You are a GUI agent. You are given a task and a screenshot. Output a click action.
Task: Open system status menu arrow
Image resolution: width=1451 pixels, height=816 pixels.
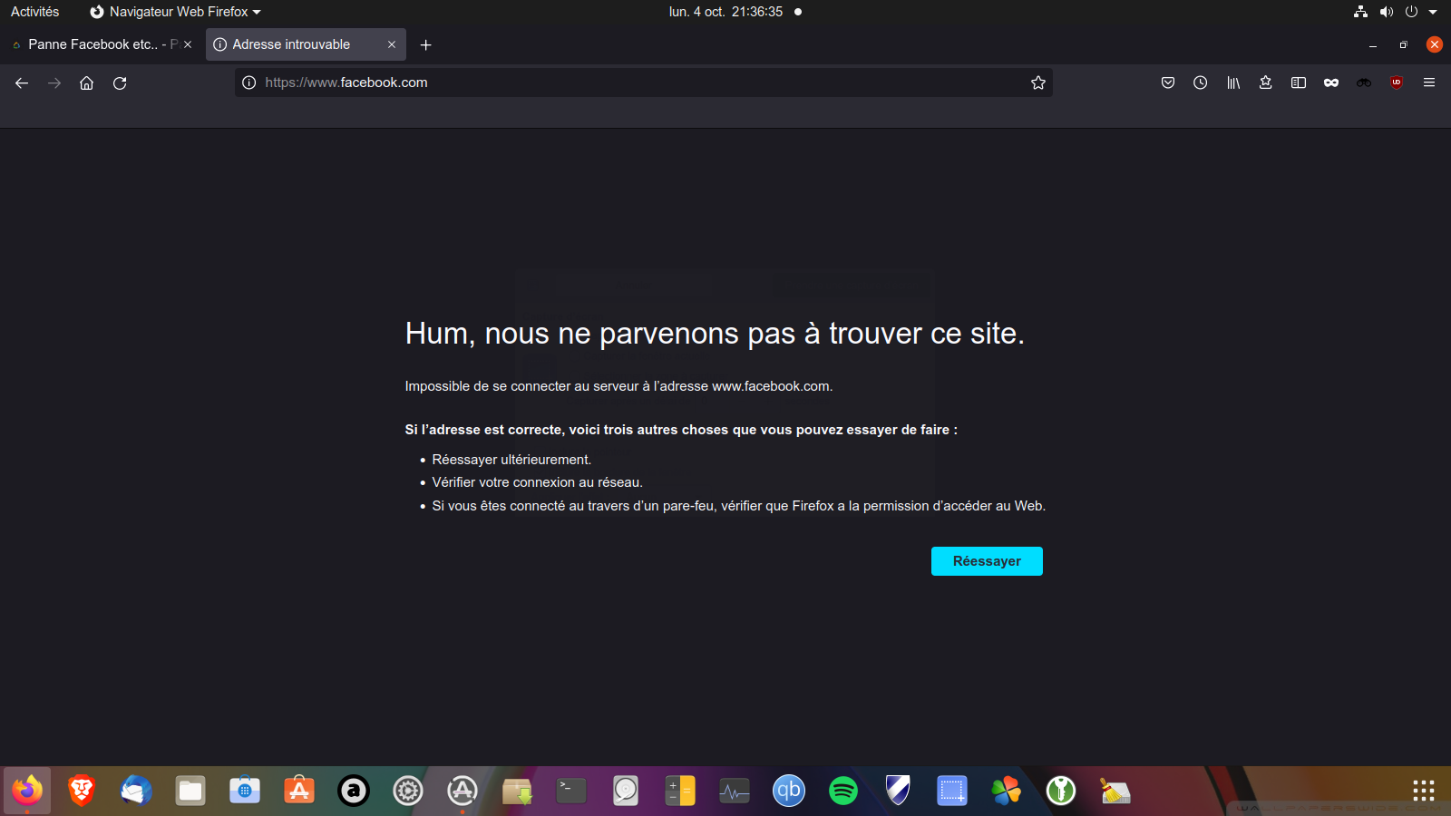click(x=1433, y=12)
